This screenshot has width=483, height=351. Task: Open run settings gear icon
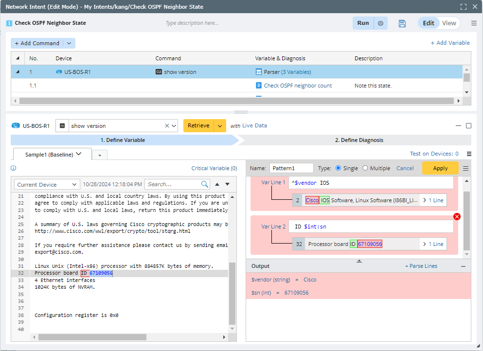point(381,23)
